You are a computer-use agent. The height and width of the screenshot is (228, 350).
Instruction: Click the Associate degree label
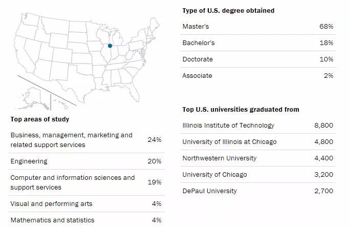[197, 75]
